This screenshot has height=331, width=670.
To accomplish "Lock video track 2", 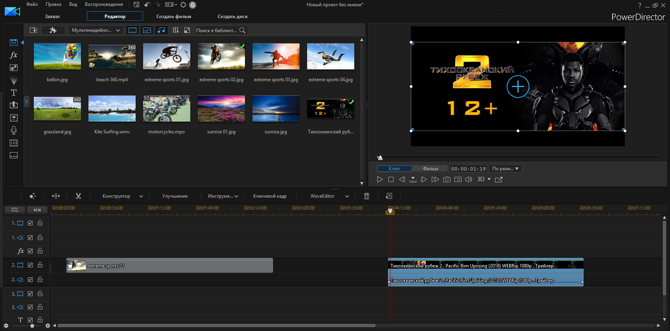I will (40, 265).
